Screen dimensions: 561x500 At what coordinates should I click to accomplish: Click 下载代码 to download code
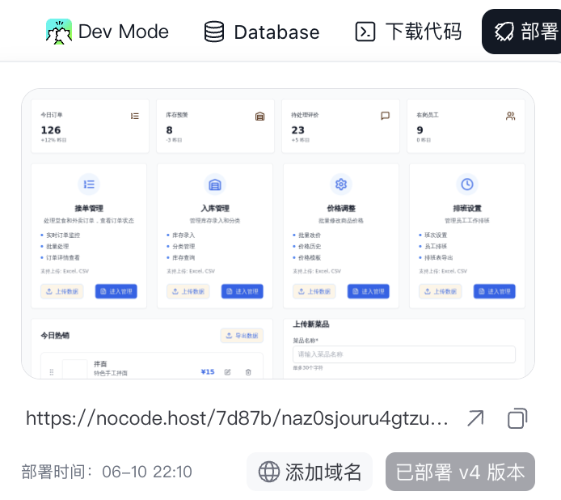(408, 32)
